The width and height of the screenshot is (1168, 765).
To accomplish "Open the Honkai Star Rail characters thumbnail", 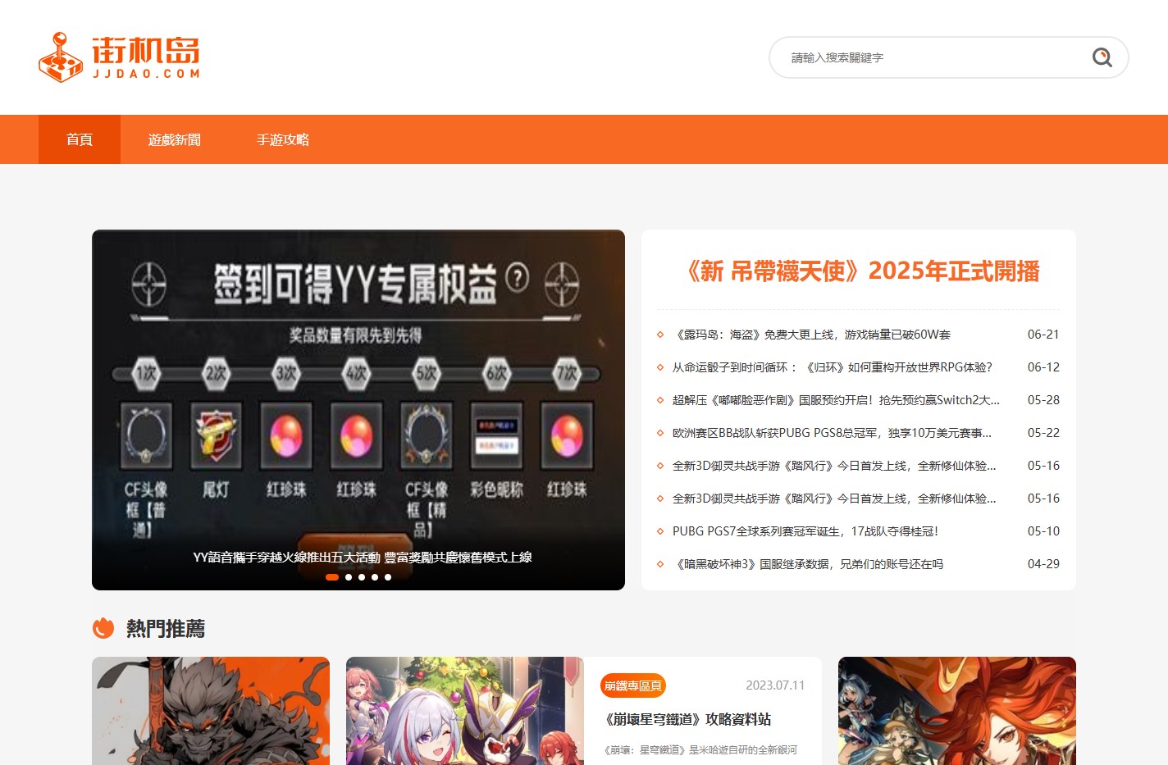I will (x=465, y=711).
